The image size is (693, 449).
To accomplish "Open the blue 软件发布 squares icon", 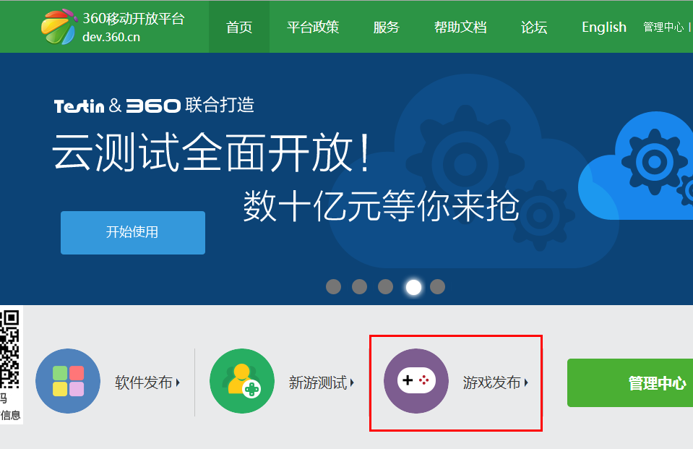I will [x=68, y=381].
